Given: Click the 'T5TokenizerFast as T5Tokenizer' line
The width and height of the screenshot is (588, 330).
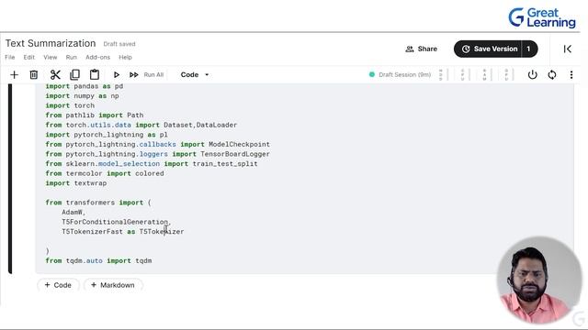Looking at the screenshot, I should [x=123, y=232].
